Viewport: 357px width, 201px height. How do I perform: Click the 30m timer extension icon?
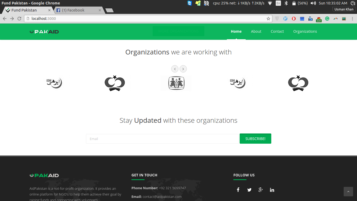point(319,19)
